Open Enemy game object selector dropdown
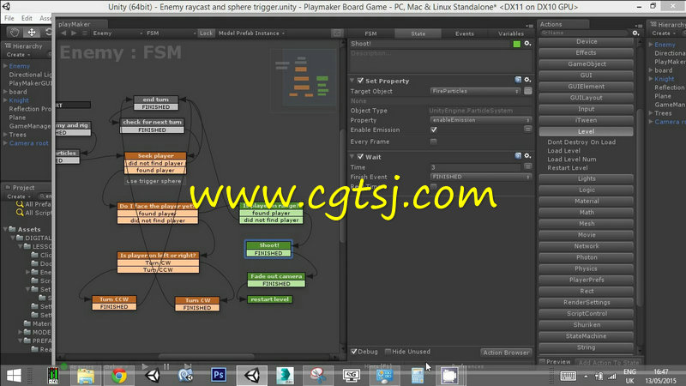The height and width of the screenshot is (386, 686). pos(117,33)
